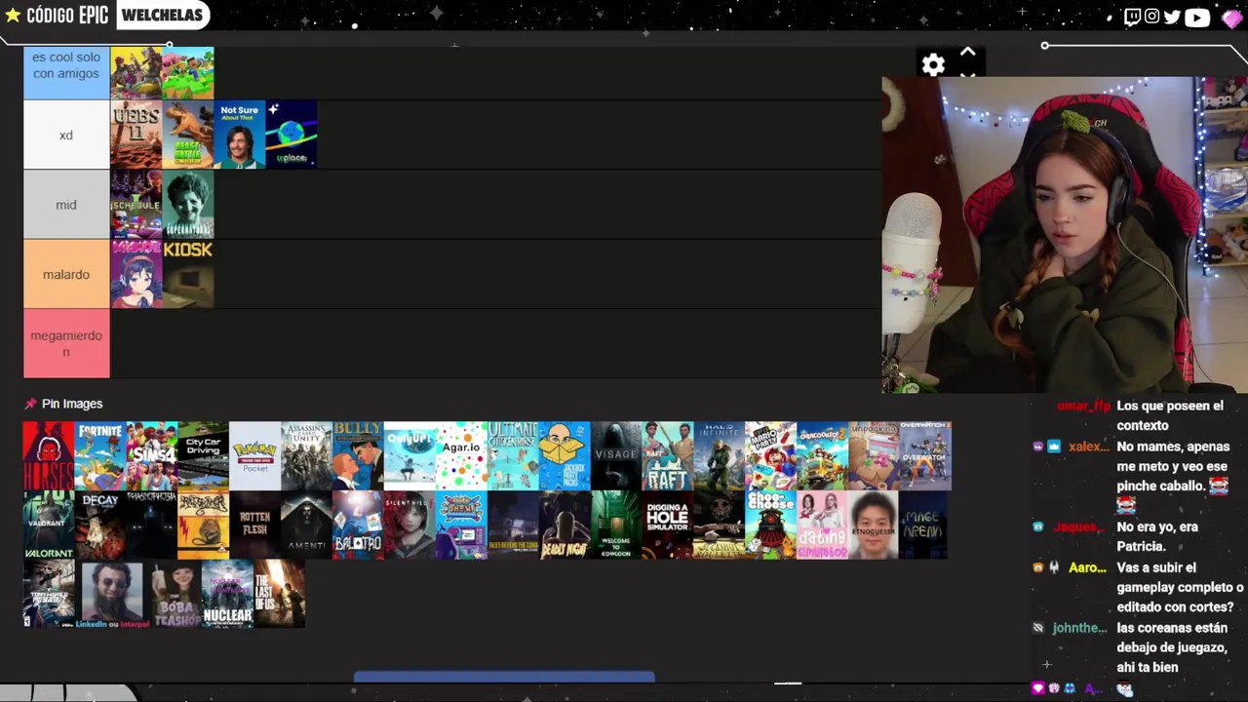Select the white 'xd' tier label

pyautogui.click(x=66, y=135)
